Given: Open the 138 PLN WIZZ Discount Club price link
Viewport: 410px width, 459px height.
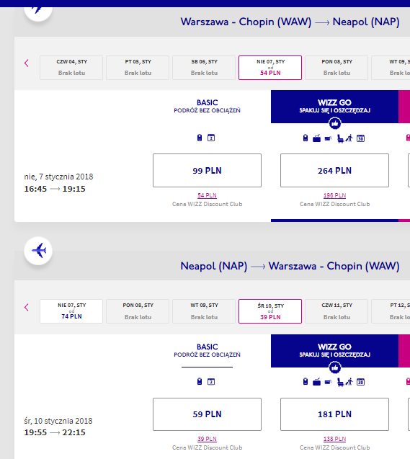Looking at the screenshot, I should tap(334, 439).
